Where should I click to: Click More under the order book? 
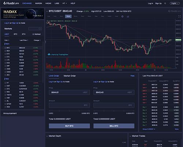(177, 129)
